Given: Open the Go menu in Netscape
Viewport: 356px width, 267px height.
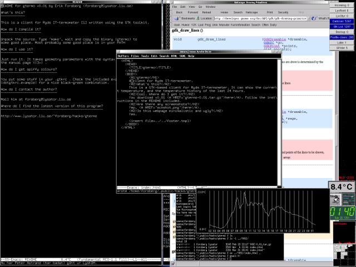Looking at the screenshot, I should point(199,6).
